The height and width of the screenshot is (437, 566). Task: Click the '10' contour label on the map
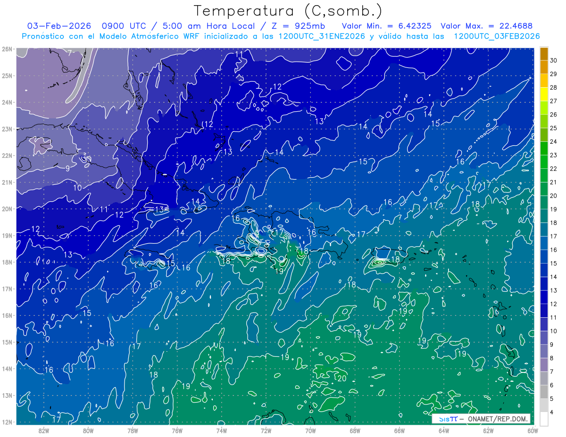(x=77, y=188)
